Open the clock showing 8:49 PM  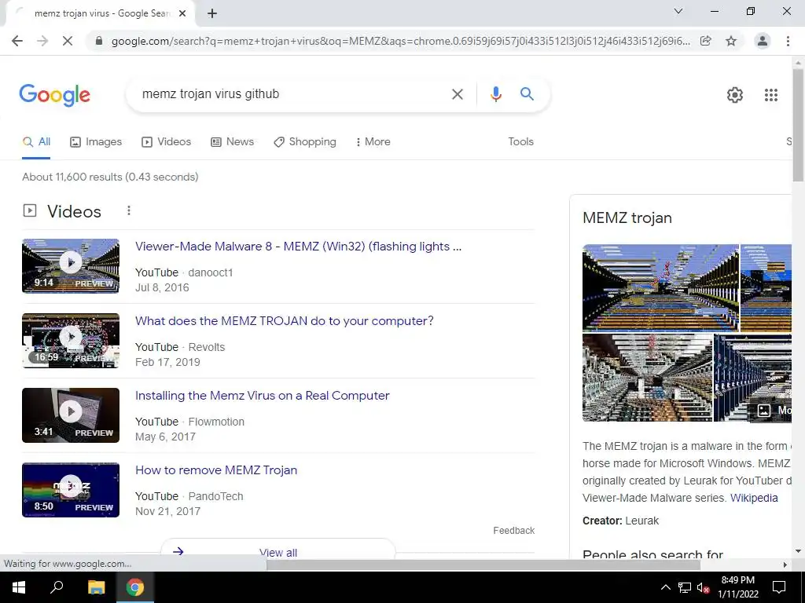(737, 587)
